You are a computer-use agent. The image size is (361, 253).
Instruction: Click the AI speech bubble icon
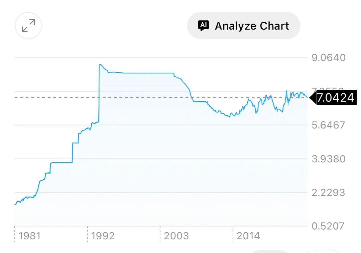coord(204,26)
